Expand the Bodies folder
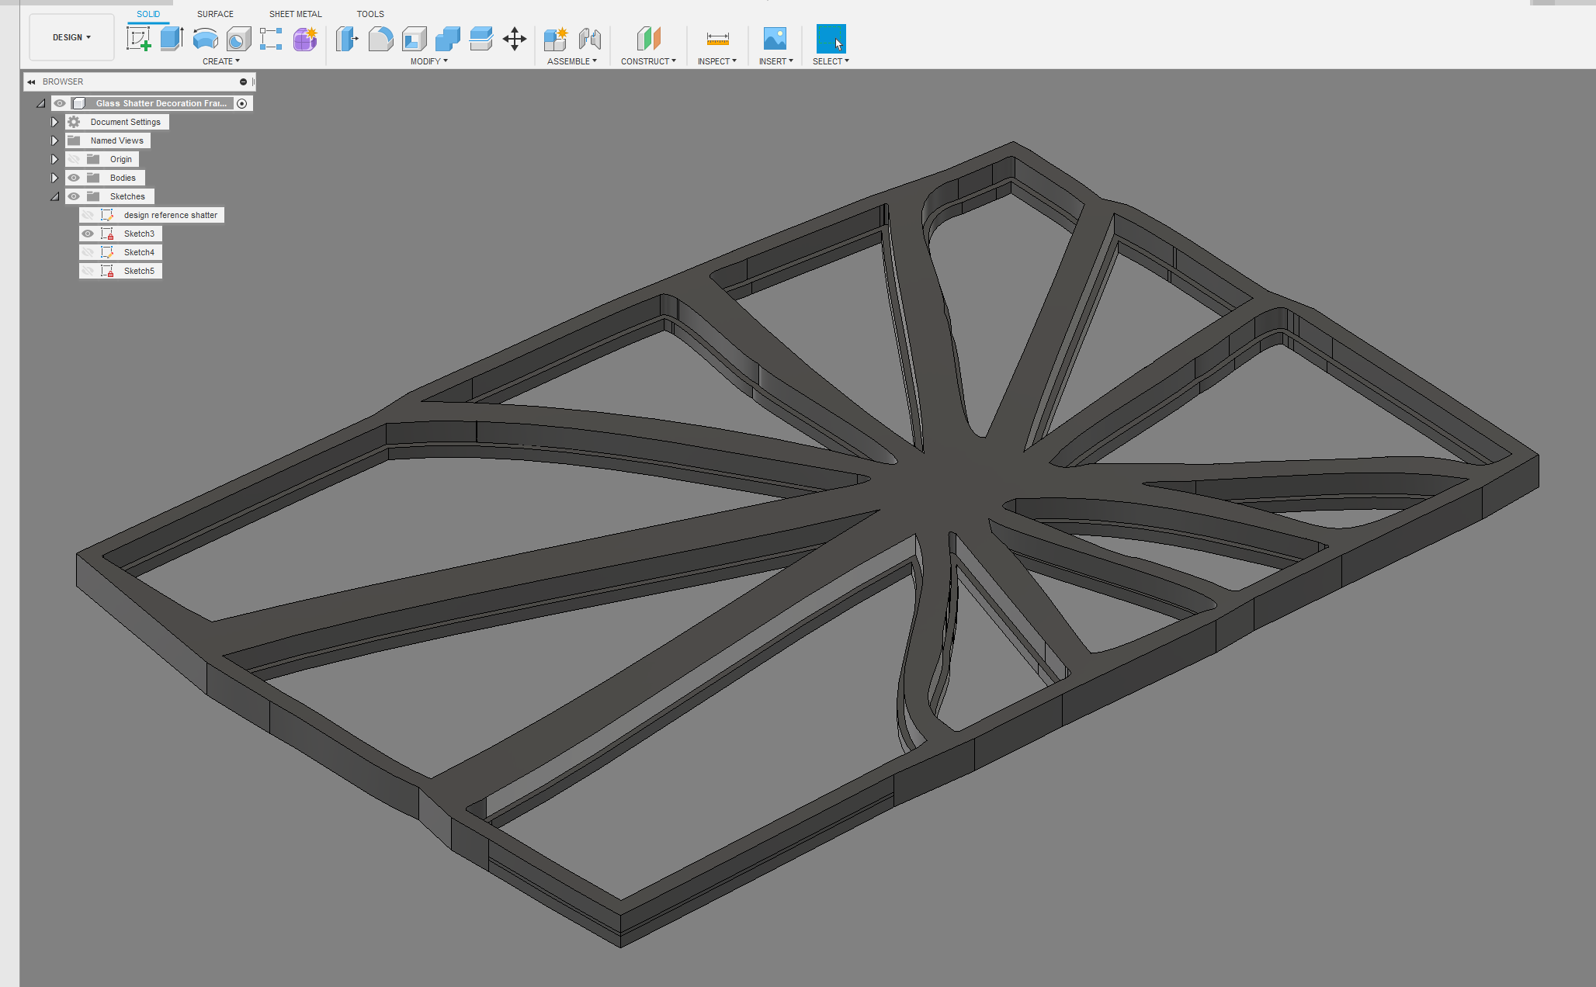The width and height of the screenshot is (1596, 987). 54,177
